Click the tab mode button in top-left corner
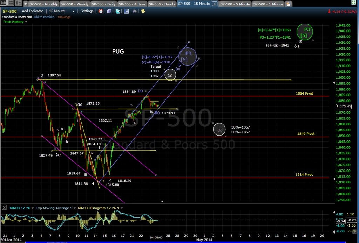Image resolution: width=359 pixels, height=243 pixels. click(x=3, y=3)
